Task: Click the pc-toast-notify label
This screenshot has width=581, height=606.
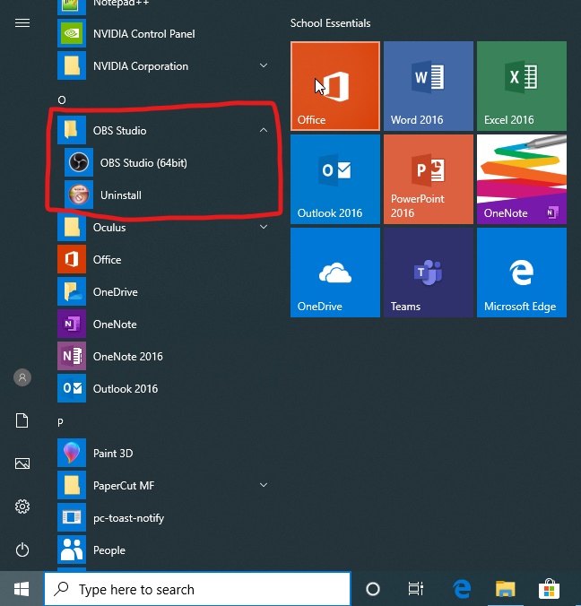Action: click(x=128, y=518)
